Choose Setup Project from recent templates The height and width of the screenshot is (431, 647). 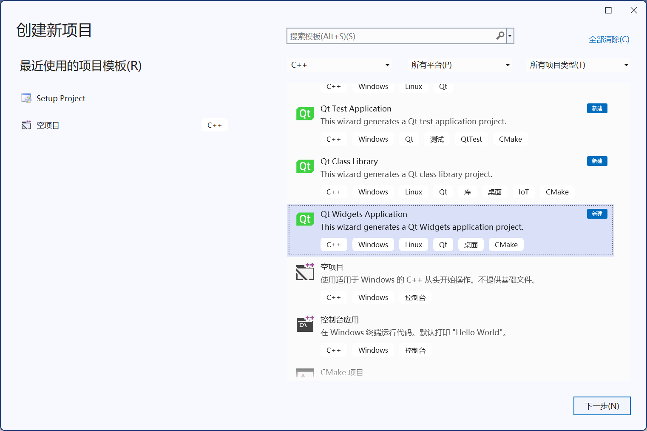tap(61, 98)
